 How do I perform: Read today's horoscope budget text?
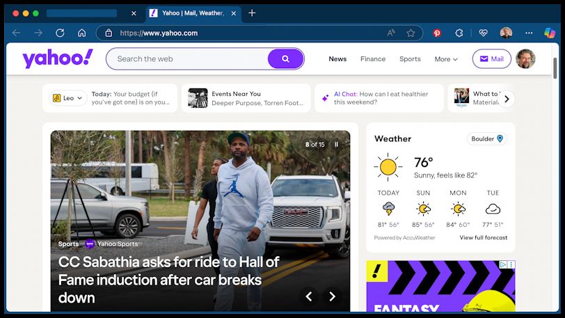click(x=130, y=98)
